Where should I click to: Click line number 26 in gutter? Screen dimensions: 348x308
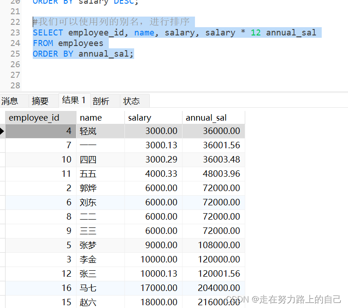click(x=15, y=64)
